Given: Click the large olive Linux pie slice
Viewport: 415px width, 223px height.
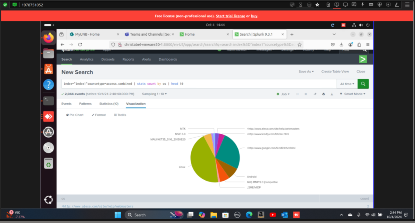Looking at the screenshot, I should pyautogui.click(x=203, y=161).
